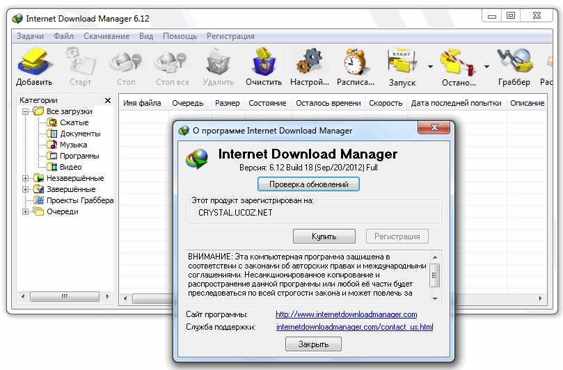Click the license text scrollbar thumb

click(435, 275)
